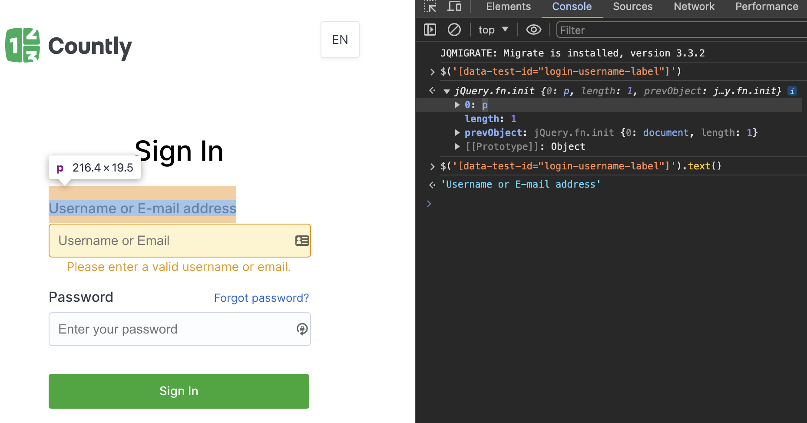Click the Username or E-mail address label

(142, 208)
